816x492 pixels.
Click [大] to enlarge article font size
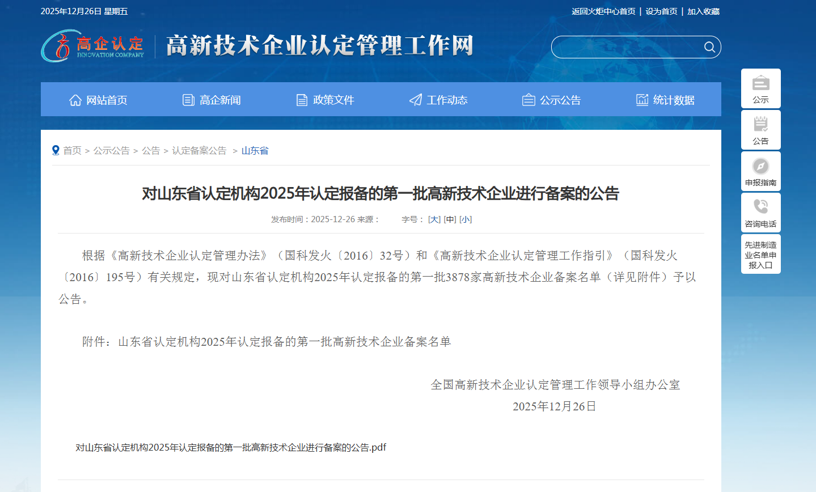click(x=434, y=219)
